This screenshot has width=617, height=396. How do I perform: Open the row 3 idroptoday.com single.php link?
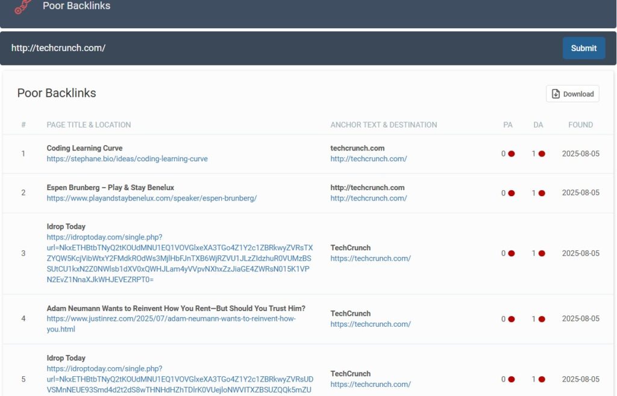(x=180, y=259)
